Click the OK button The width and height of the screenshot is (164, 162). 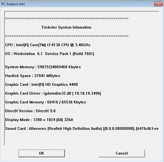pyautogui.click(x=42, y=153)
